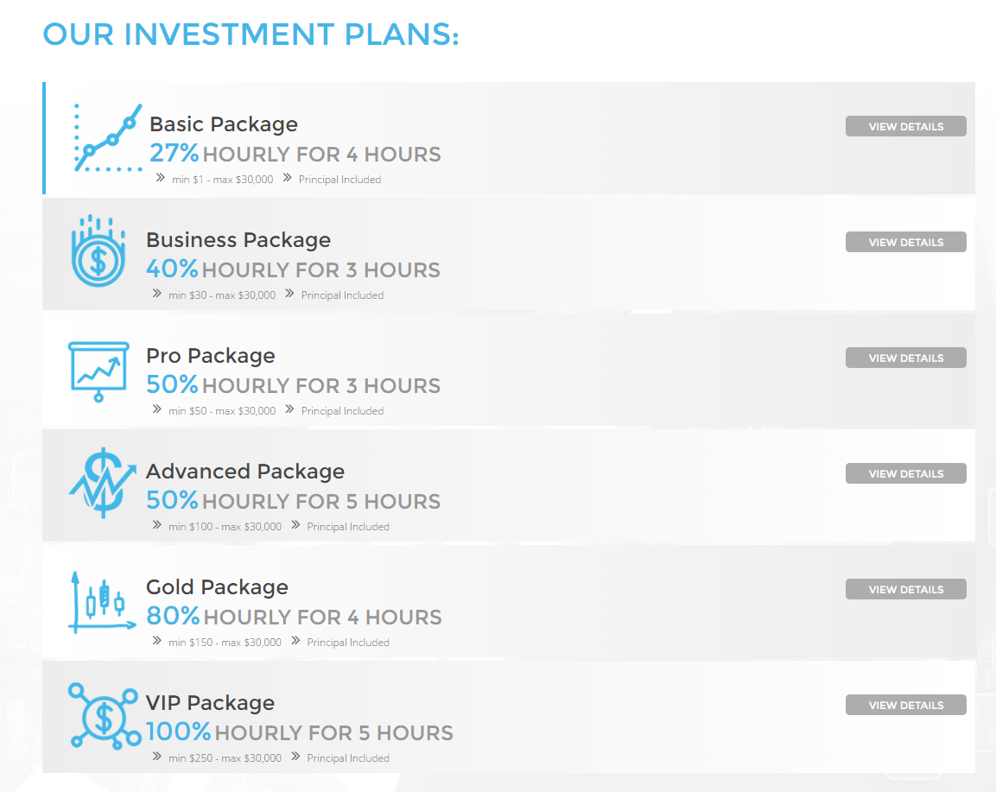The width and height of the screenshot is (996, 792).
Task: Click the Pro Package title
Action: coord(211,356)
